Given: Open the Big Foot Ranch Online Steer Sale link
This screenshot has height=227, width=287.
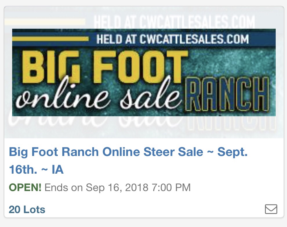Looking at the screenshot, I should pos(128,161).
